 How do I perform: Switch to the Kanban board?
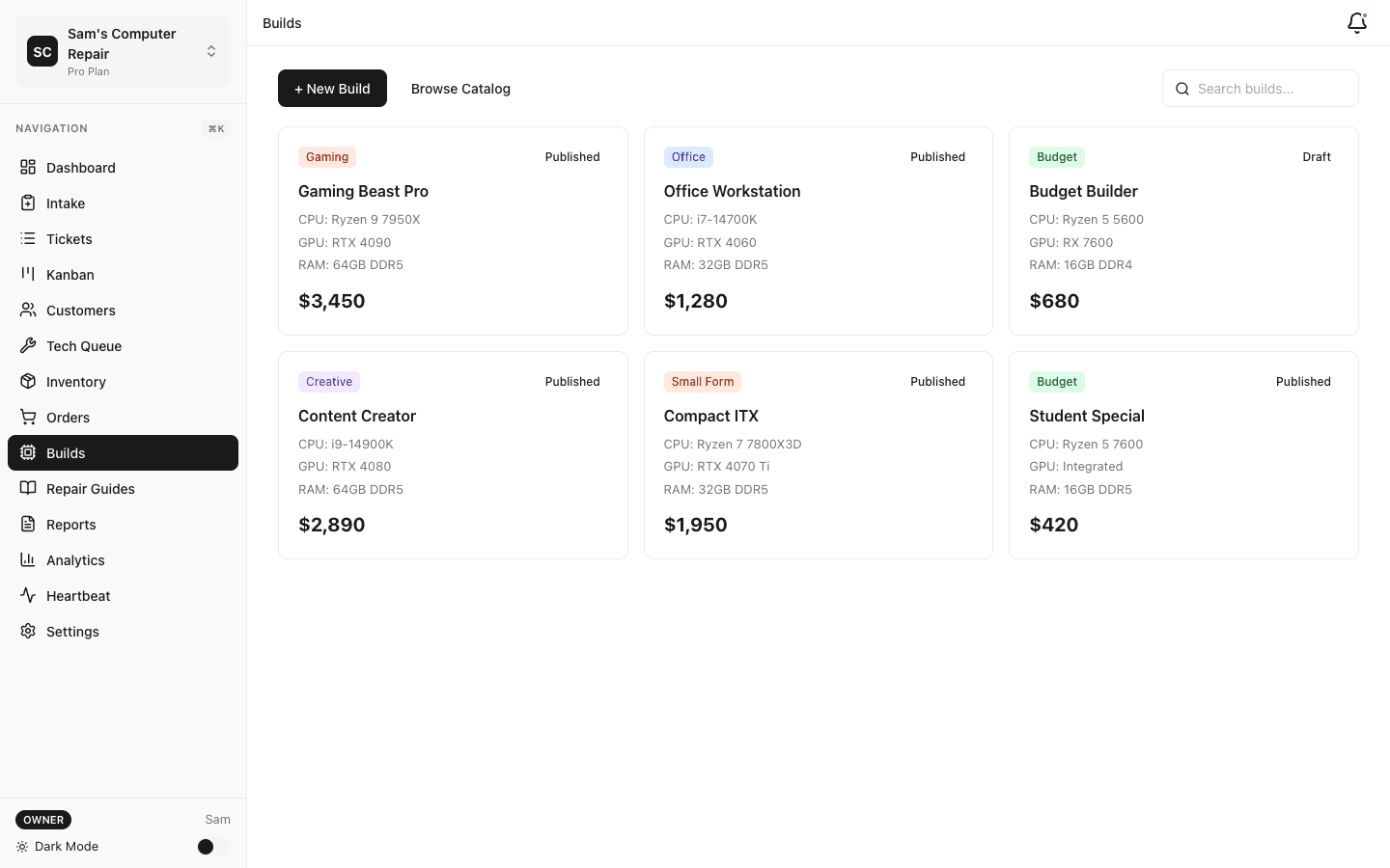point(69,275)
